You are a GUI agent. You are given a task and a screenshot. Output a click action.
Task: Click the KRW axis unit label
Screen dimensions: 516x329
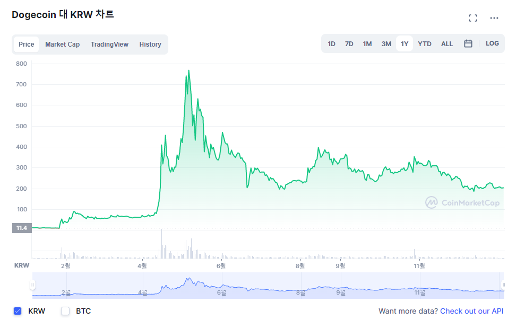[22, 265]
